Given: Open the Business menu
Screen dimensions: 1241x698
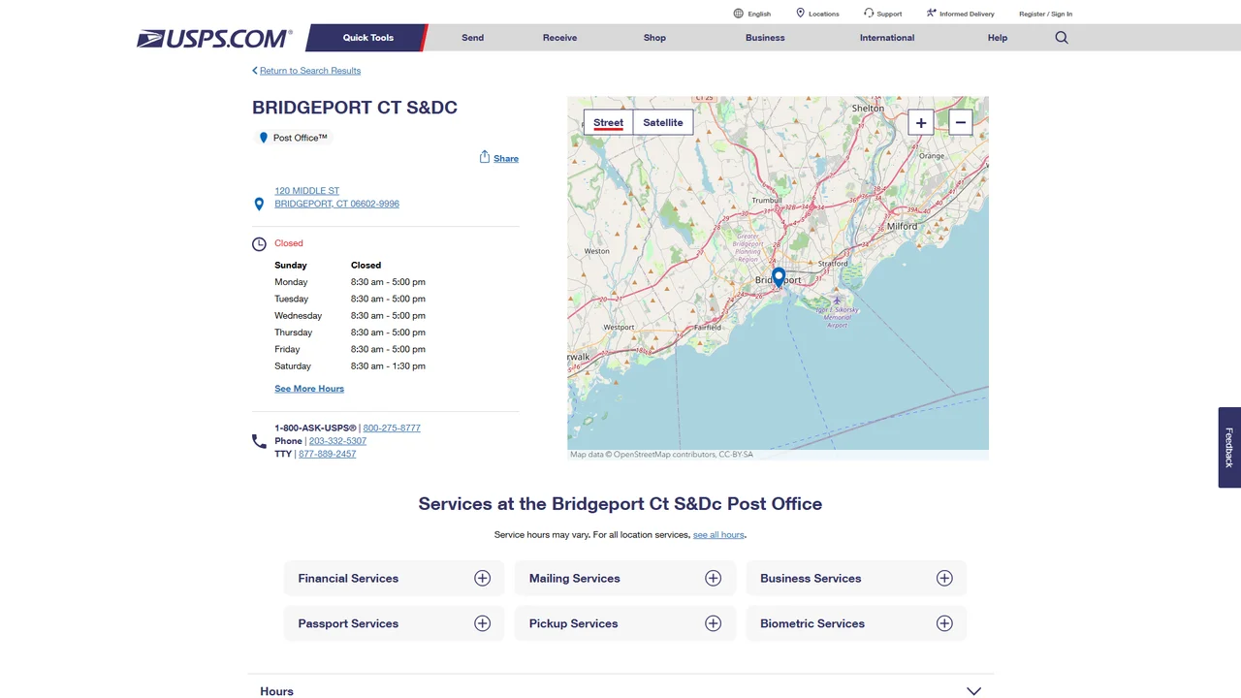Looking at the screenshot, I should [x=765, y=38].
